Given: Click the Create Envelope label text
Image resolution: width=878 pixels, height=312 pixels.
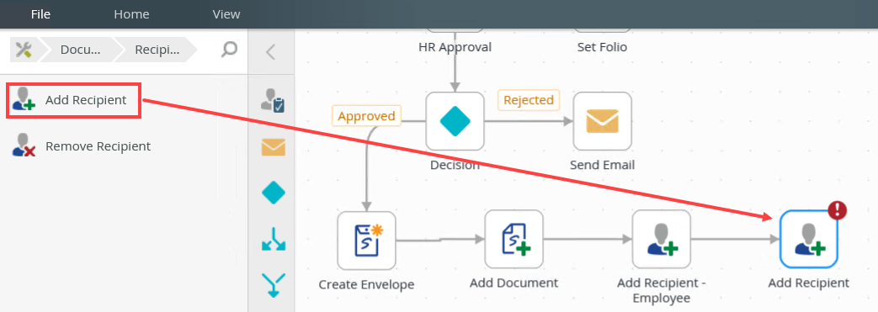Looking at the screenshot, I should click(x=366, y=284).
